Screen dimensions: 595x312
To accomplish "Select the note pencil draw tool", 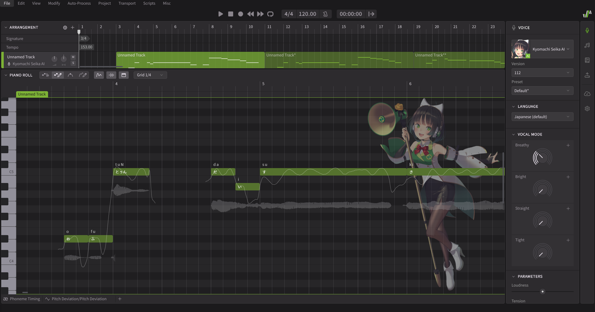I will tap(58, 75).
